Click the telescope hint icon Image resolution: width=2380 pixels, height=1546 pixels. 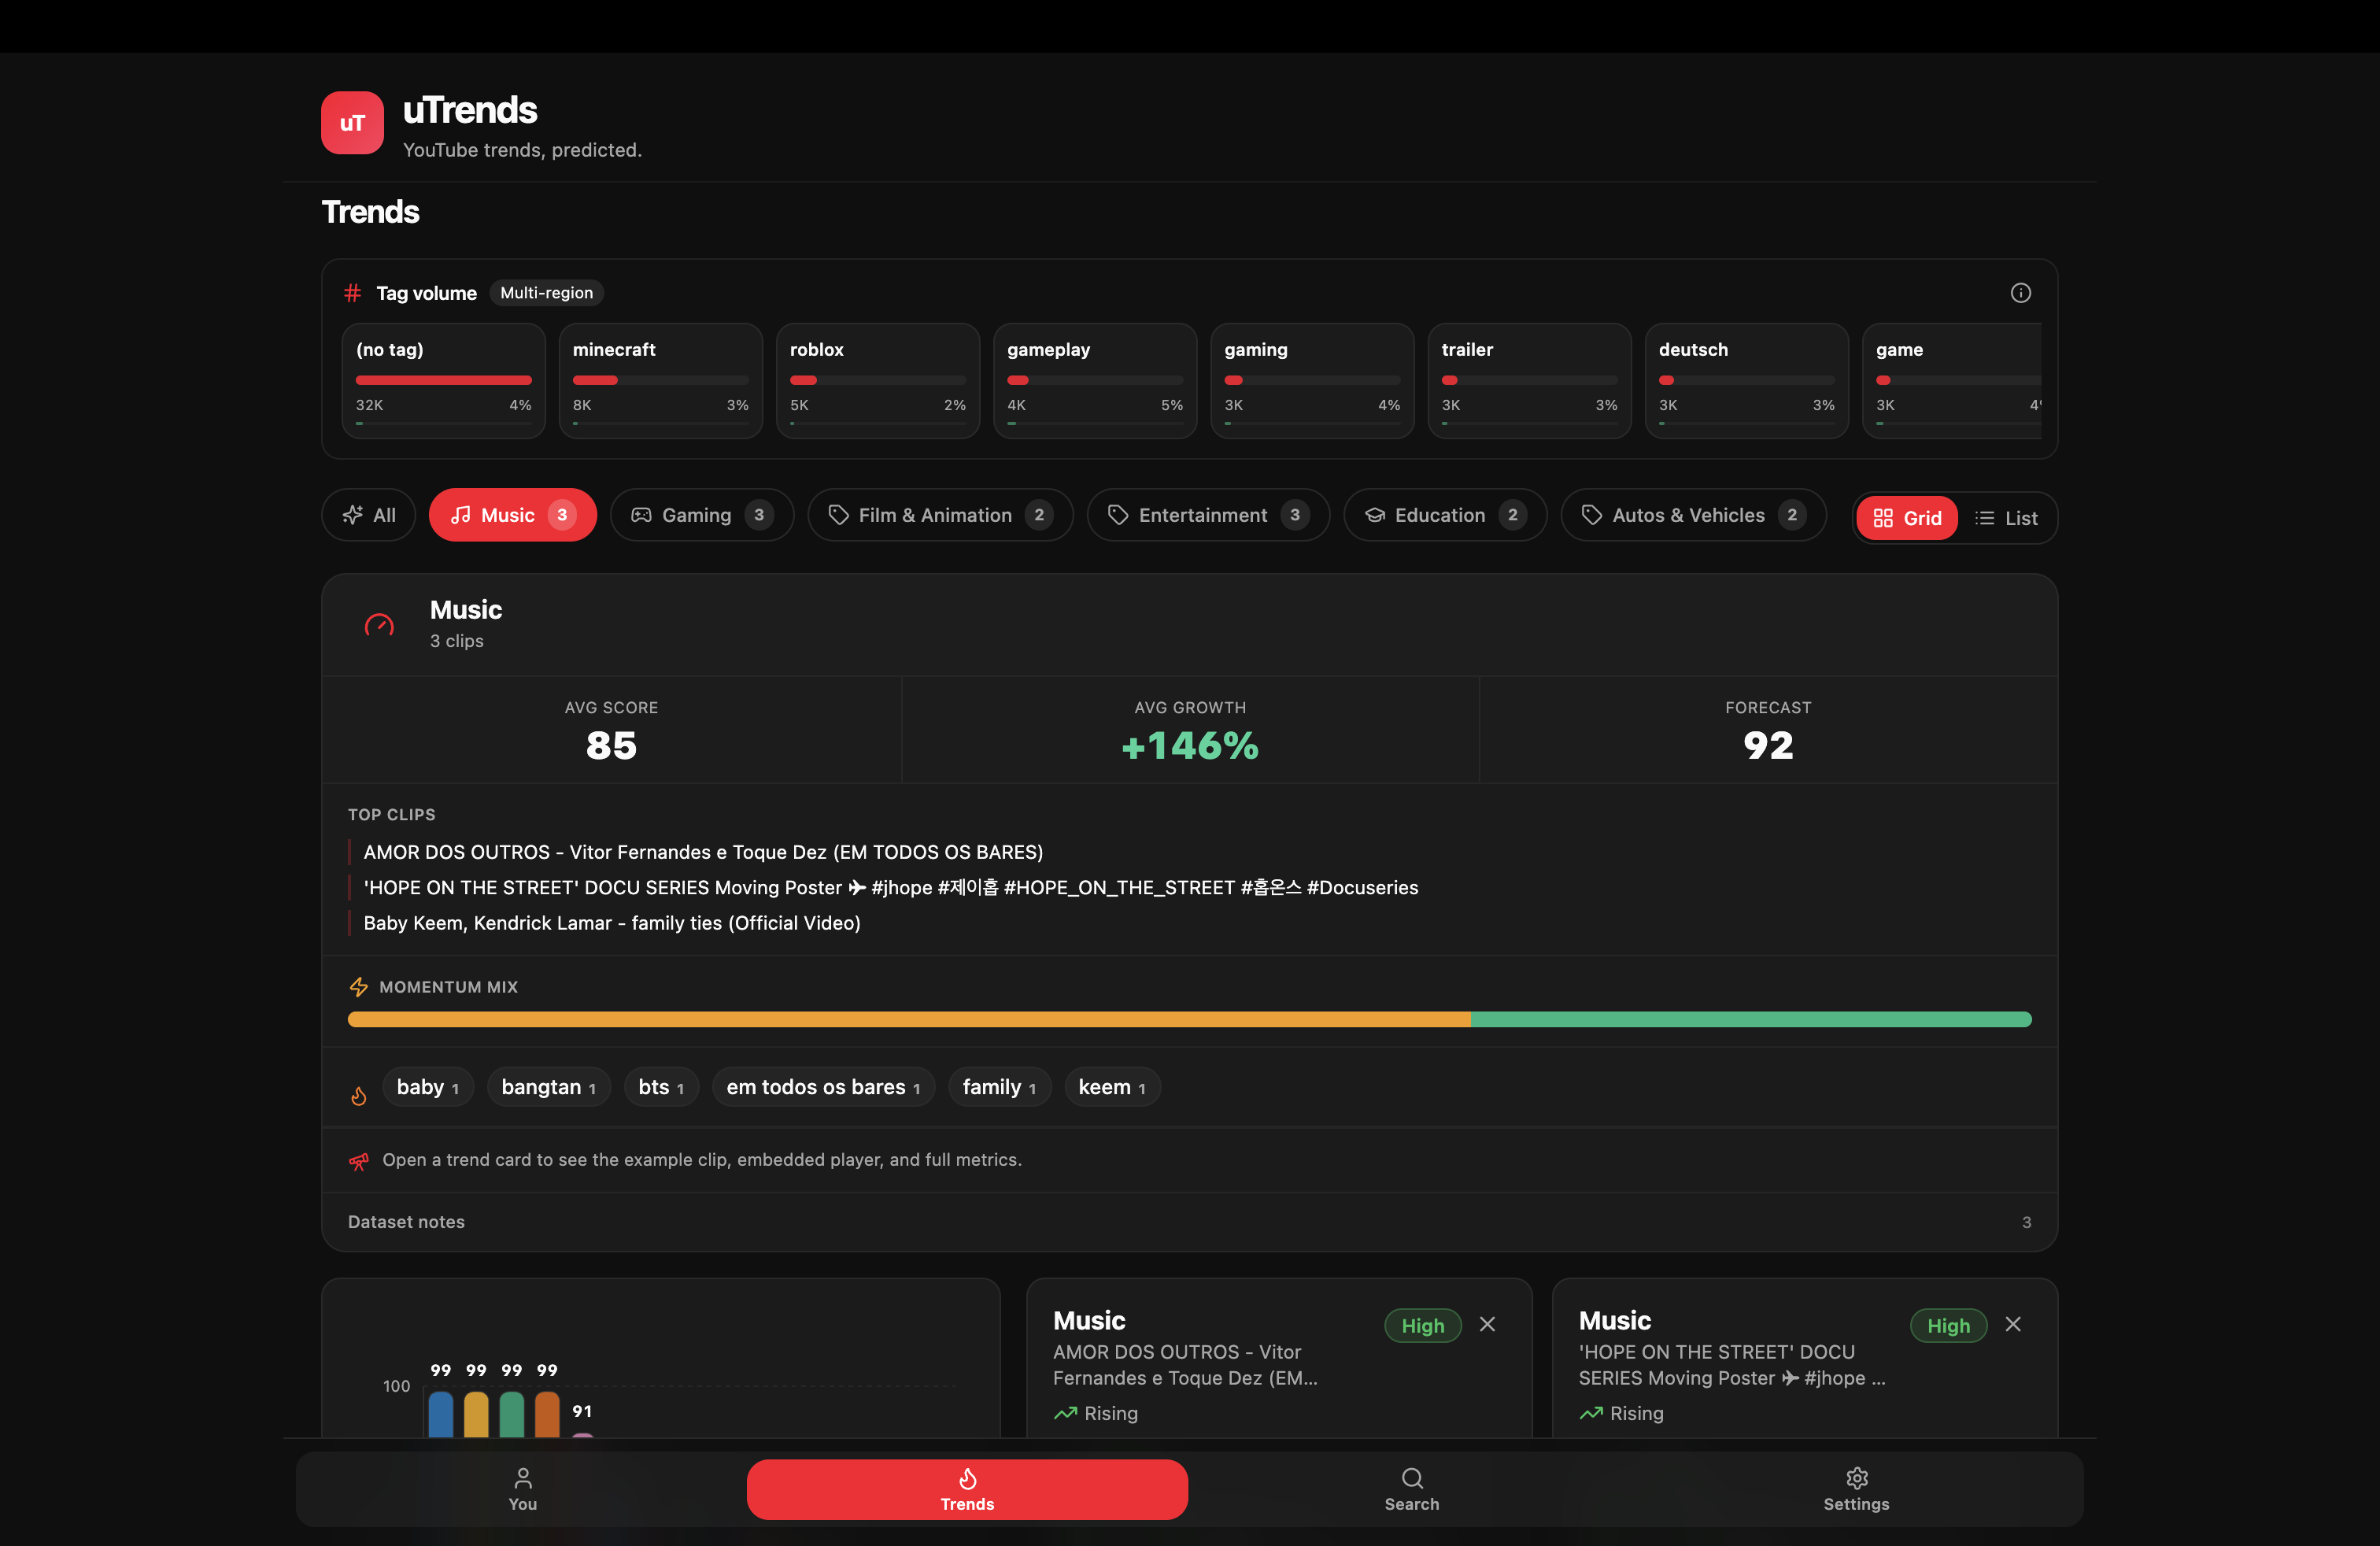(359, 1160)
